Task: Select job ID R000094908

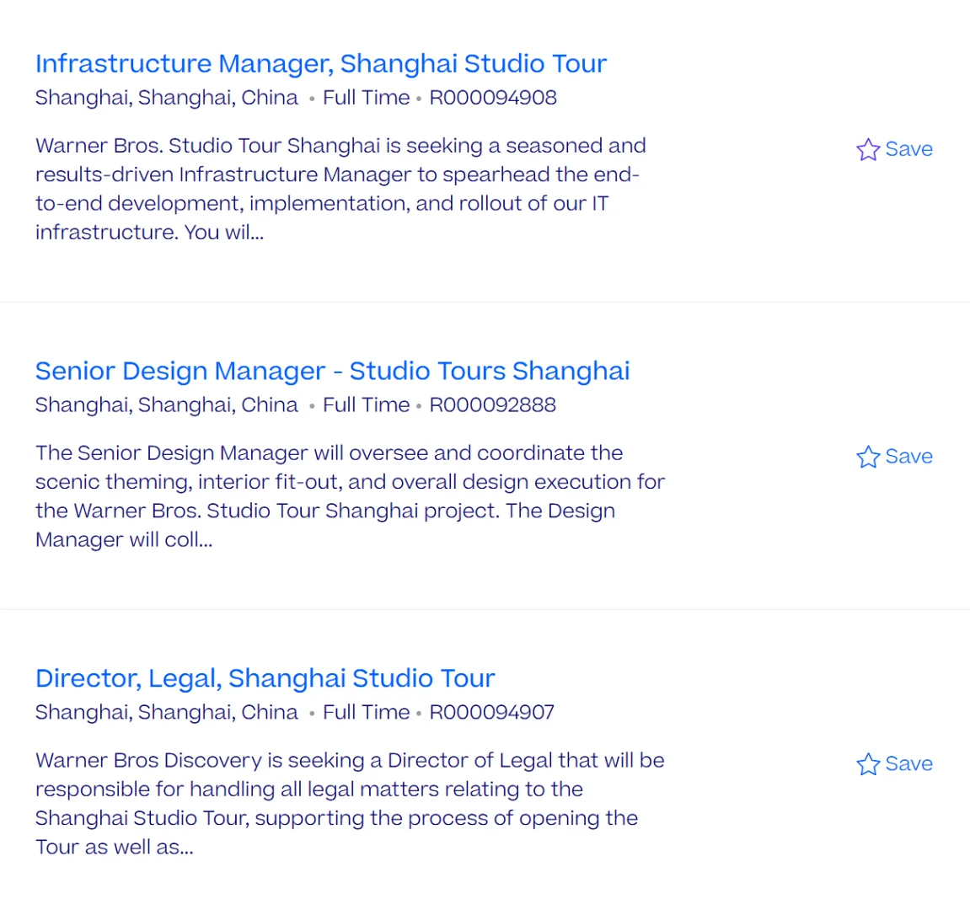Action: pos(493,98)
